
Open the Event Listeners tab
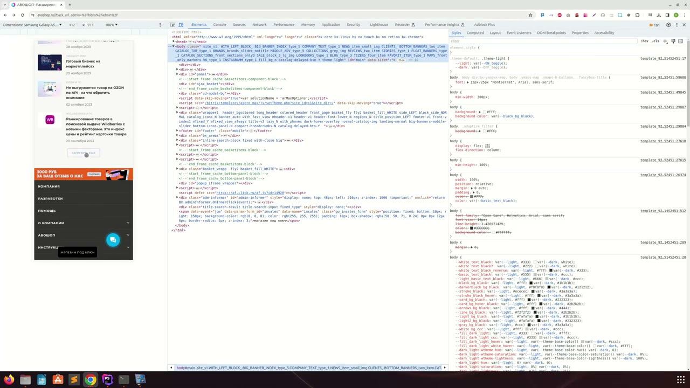tap(519, 33)
